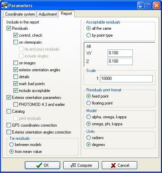The image size is (162, 173).
Task: Close the Parameters dialog window
Action: 156,6
